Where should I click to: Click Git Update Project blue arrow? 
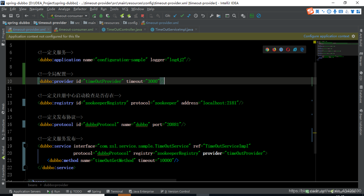click(x=175, y=16)
